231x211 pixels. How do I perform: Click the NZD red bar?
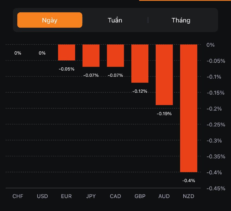point(189,108)
